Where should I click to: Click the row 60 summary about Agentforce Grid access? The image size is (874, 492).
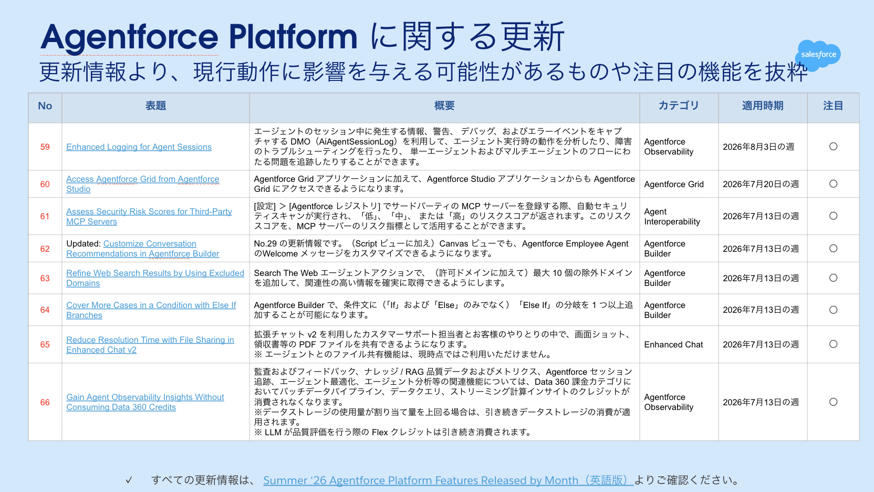(444, 184)
